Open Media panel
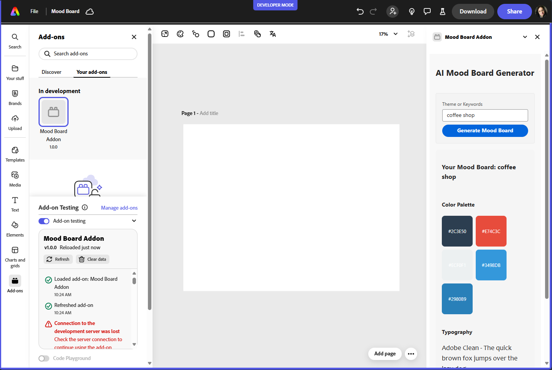Image resolution: width=552 pixels, height=370 pixels. [15, 179]
